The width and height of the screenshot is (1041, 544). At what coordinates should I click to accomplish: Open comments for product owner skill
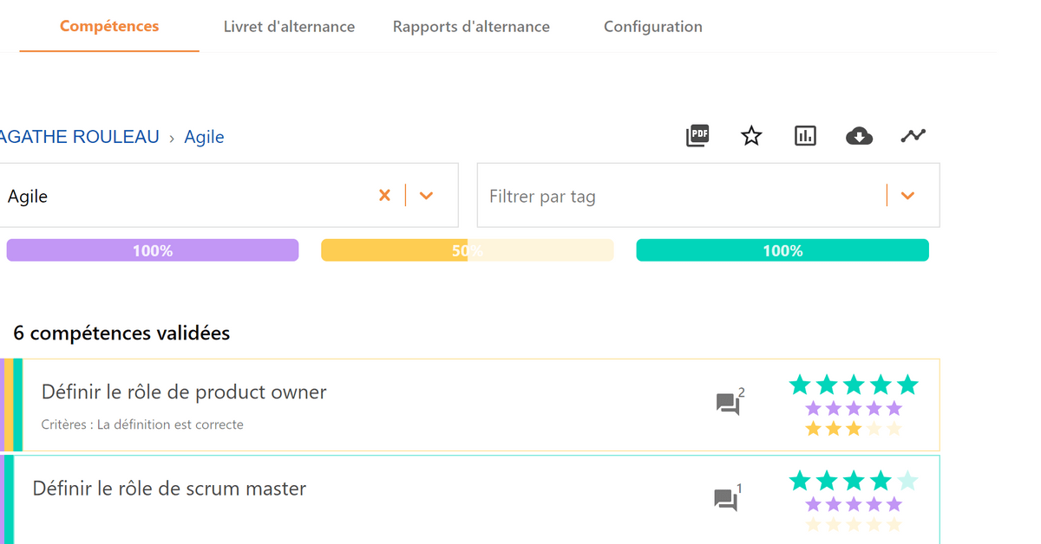[729, 403]
